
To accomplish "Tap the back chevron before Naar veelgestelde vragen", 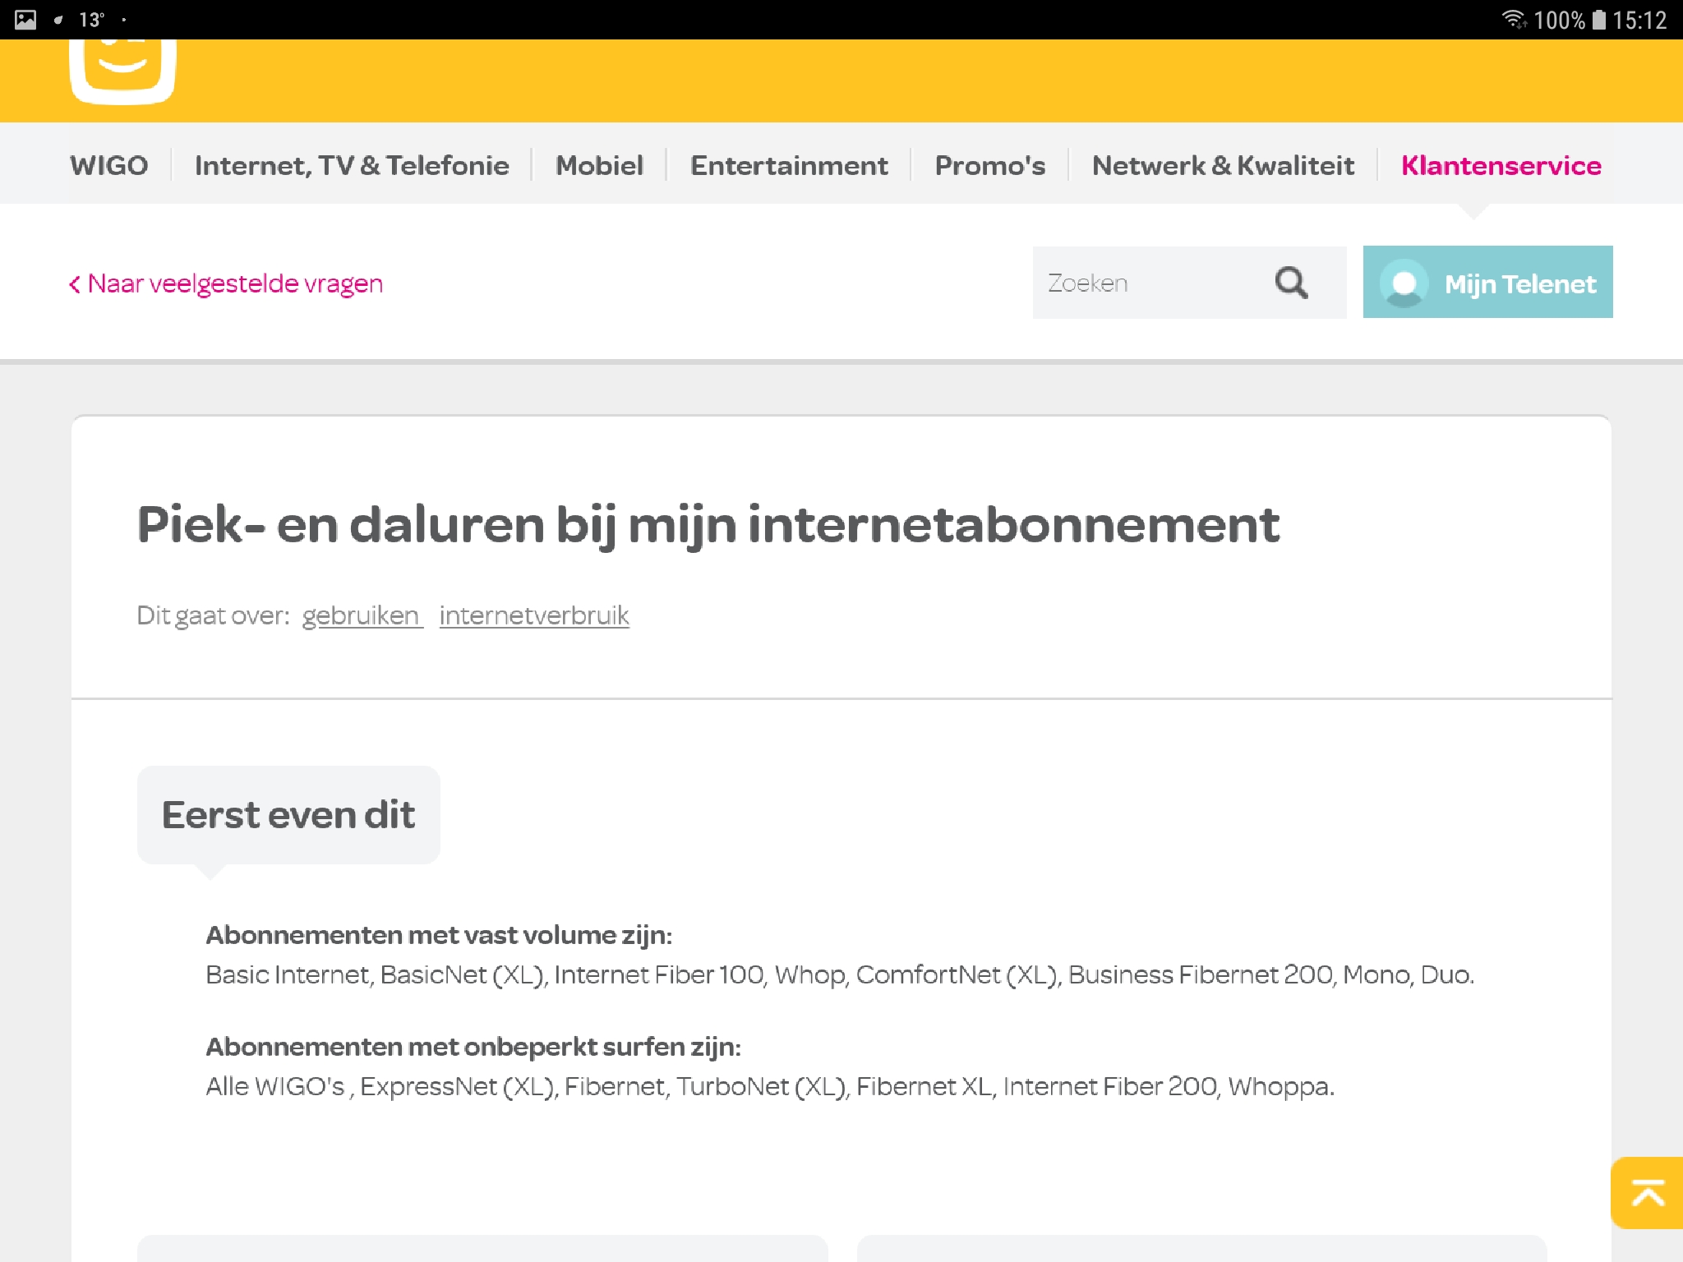I will 75,284.
